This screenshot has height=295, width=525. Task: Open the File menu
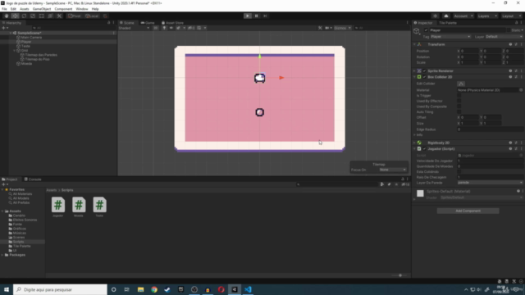coord(4,9)
